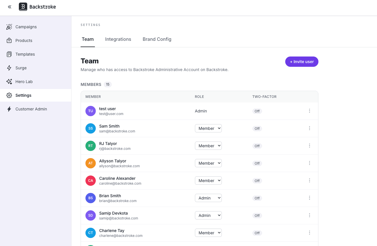
Task: Click the TU avatar for test user
Action: [x=91, y=111]
